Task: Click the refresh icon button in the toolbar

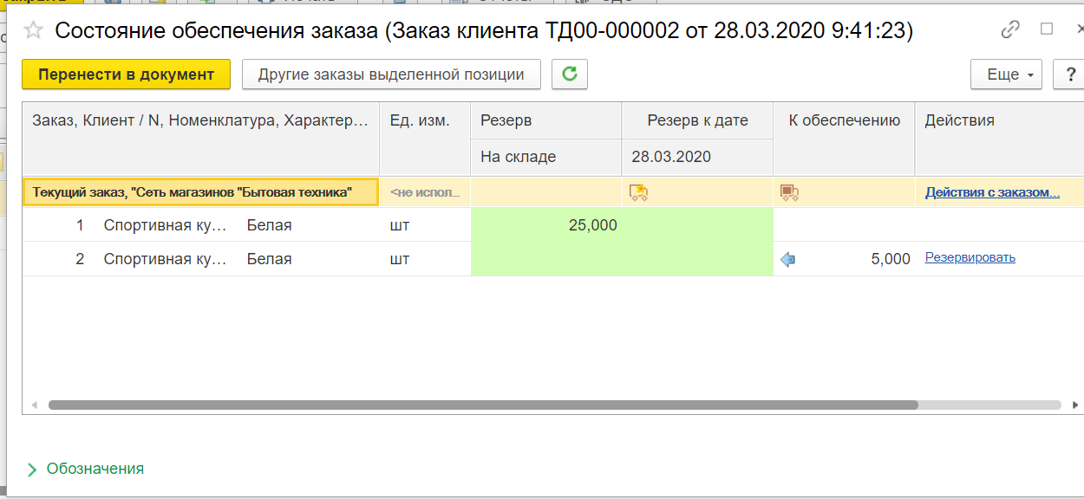Action: click(570, 75)
